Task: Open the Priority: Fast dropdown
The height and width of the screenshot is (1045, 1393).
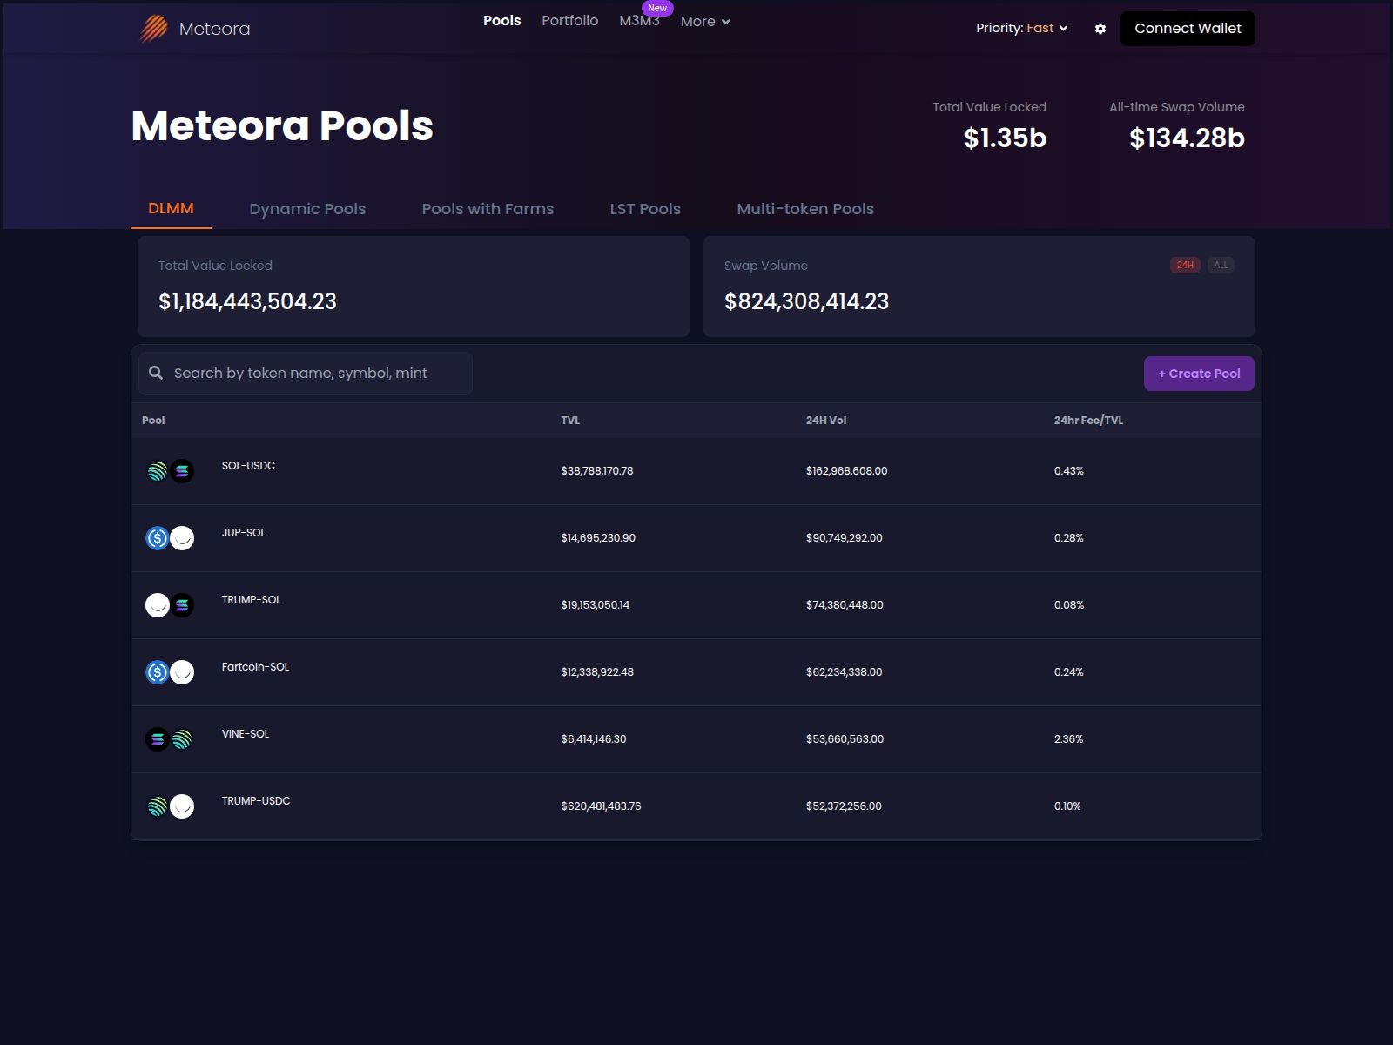Action: click(1021, 28)
